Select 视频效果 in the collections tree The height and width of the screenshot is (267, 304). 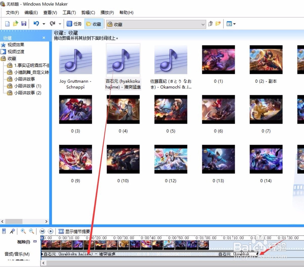tap(16, 45)
